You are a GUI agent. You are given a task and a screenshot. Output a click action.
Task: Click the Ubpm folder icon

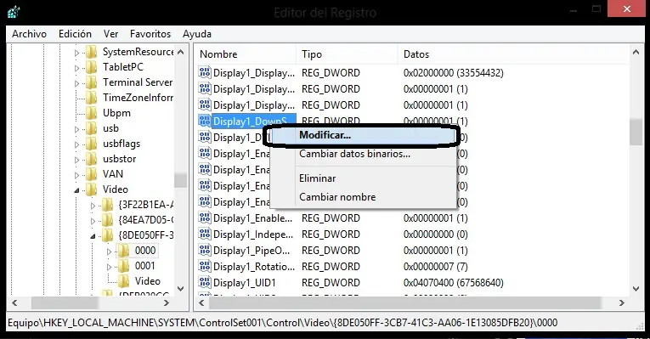[92, 113]
